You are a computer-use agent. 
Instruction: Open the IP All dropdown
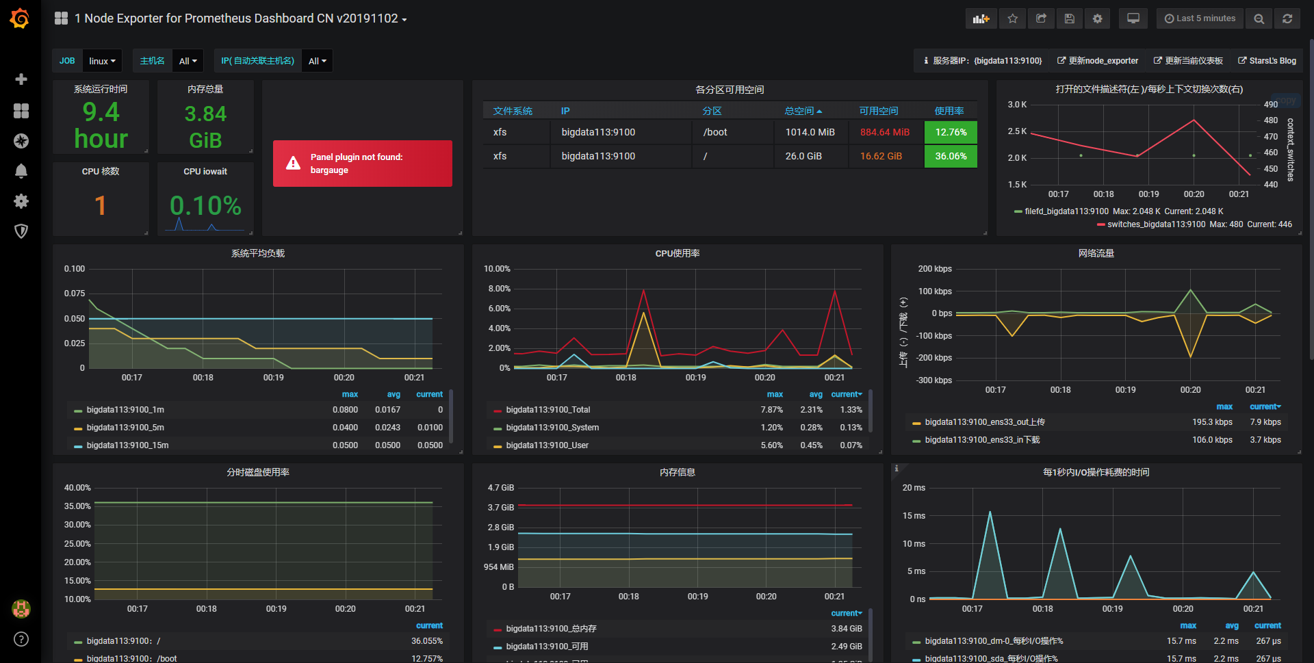(x=318, y=61)
